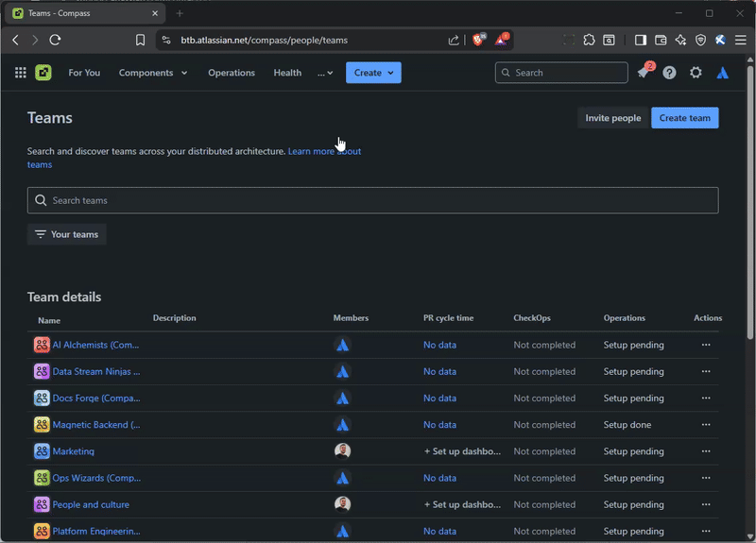The image size is (756, 543).
Task: Open actions menu for AI Alchemists row
Action: tap(706, 345)
